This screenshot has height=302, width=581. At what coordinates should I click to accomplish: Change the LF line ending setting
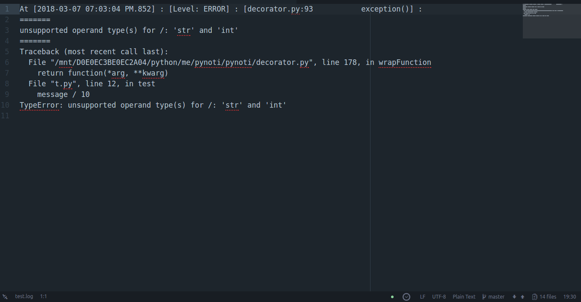[x=423, y=297]
